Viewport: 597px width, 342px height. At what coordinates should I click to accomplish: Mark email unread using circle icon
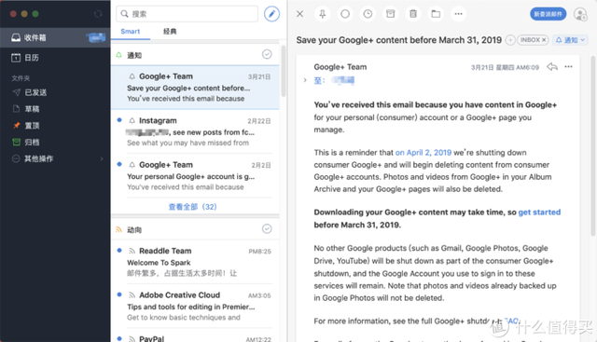(x=345, y=14)
